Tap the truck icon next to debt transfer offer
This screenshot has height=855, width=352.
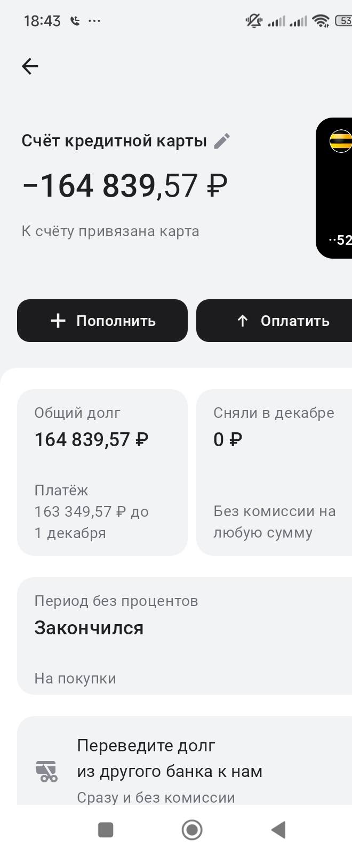[x=45, y=771]
